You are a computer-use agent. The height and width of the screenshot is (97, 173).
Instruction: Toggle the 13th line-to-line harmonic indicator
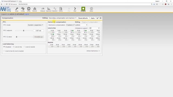pyautogui.click(x=60, y=34)
